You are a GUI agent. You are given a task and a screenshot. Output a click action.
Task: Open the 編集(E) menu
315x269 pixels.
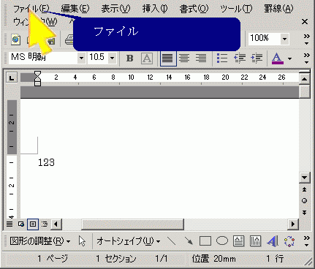[x=75, y=9]
